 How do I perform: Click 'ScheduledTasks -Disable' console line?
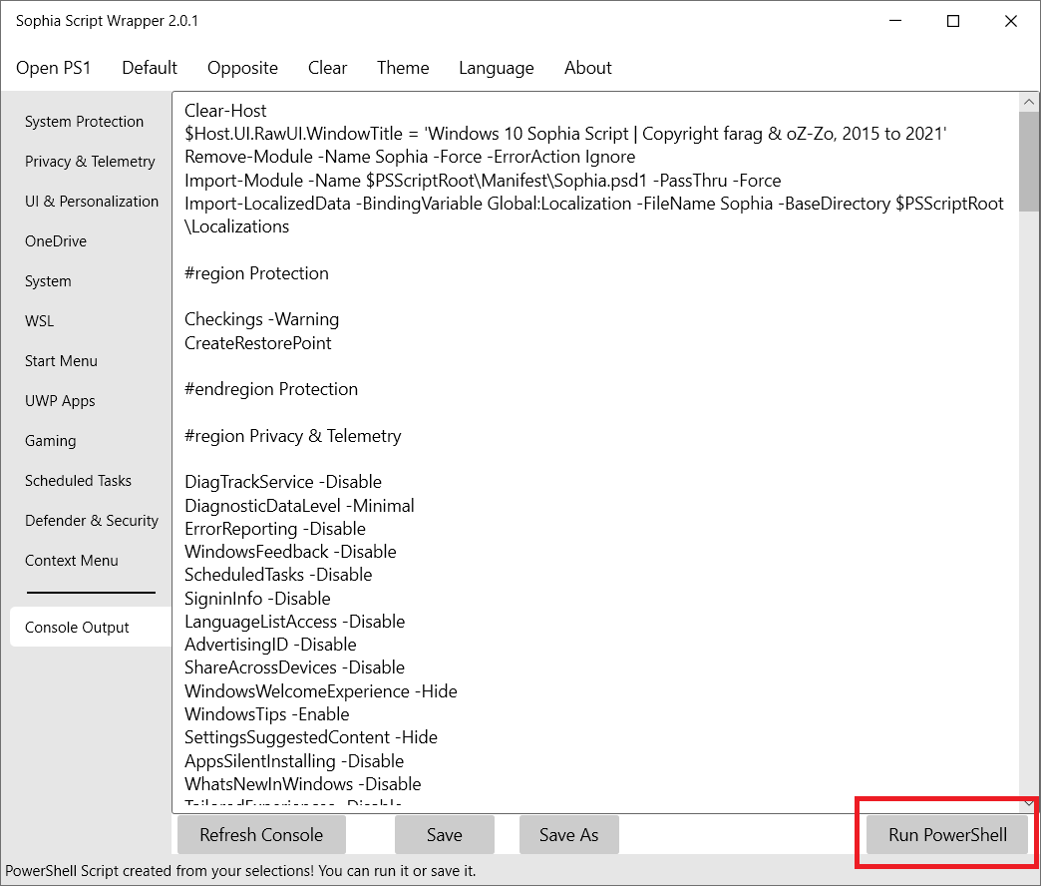coord(278,575)
